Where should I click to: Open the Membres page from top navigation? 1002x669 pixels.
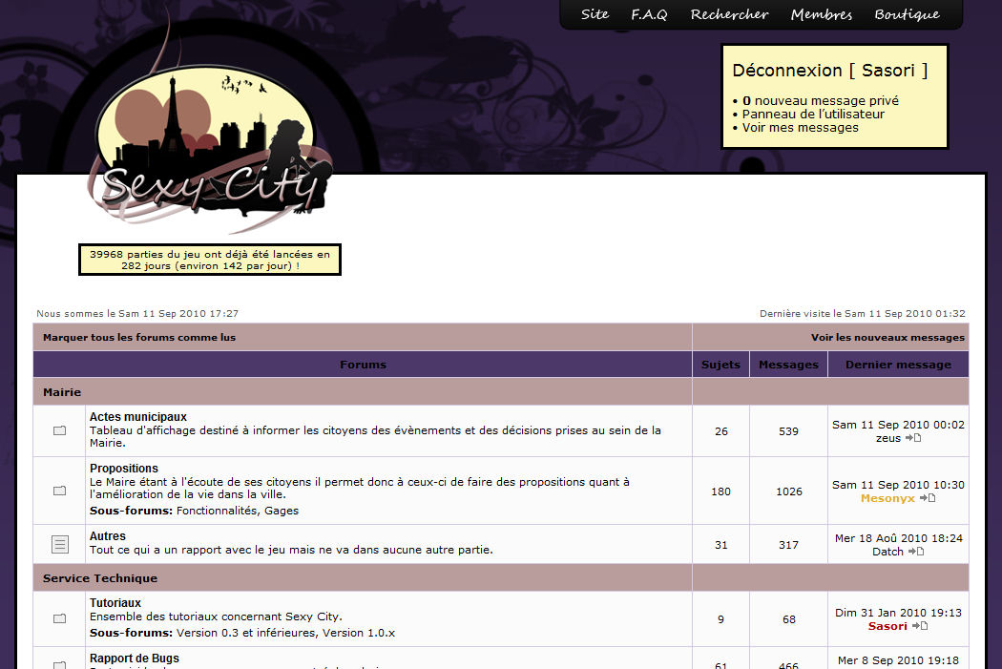[x=821, y=14]
